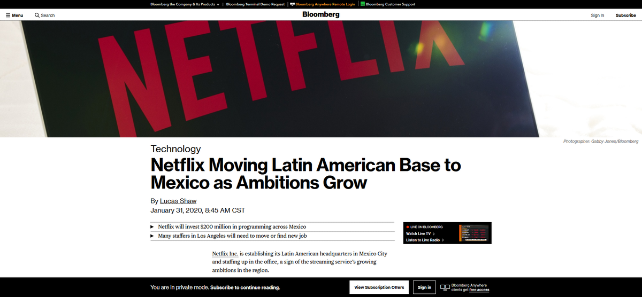Click the Live on Bloomberg video thumbnail
Image resolution: width=642 pixels, height=297 pixels.
[474, 233]
